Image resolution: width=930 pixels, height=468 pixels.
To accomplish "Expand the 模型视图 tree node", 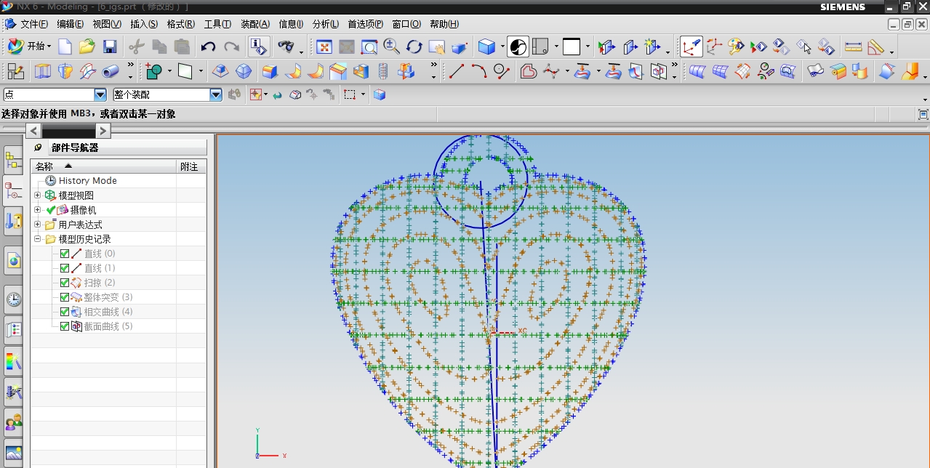I will click(38, 195).
